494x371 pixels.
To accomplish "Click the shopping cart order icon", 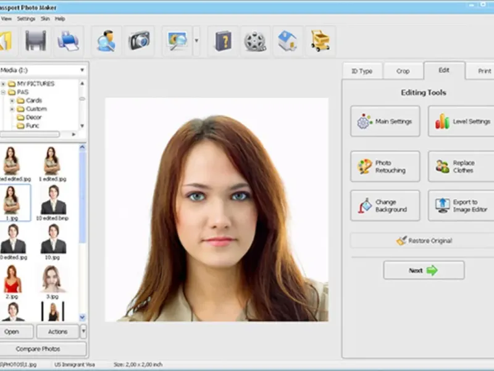I will click(x=320, y=41).
